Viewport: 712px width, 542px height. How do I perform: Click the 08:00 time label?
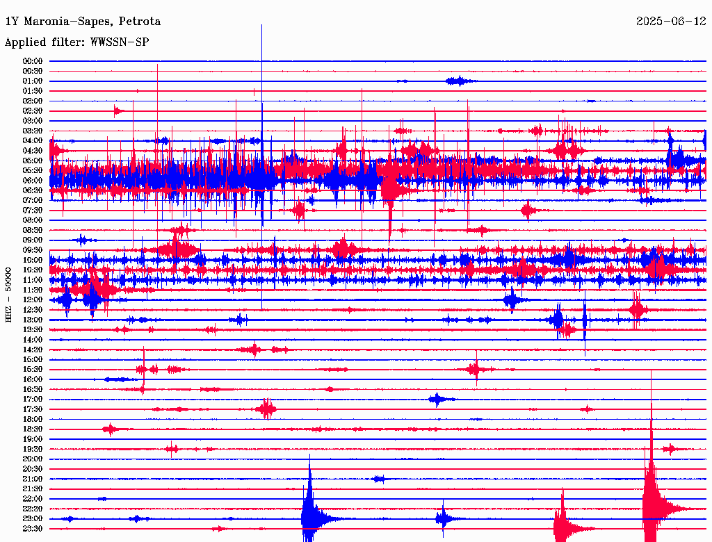33,220
